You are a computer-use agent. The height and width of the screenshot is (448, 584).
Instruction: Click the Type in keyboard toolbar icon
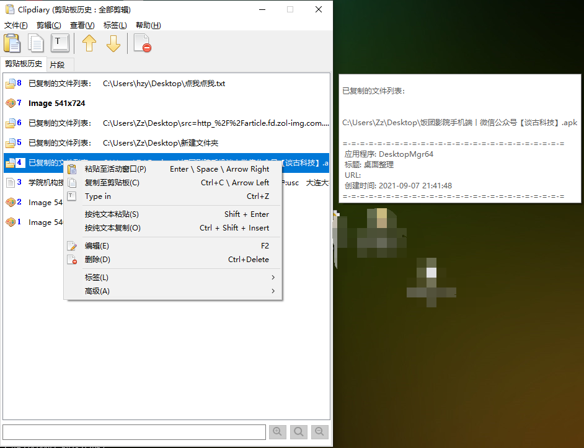[x=60, y=43]
